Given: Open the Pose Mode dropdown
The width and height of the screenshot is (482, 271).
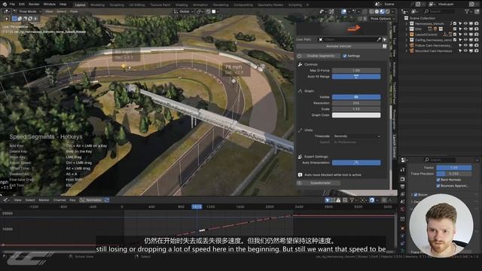Looking at the screenshot, I should [x=28, y=11].
